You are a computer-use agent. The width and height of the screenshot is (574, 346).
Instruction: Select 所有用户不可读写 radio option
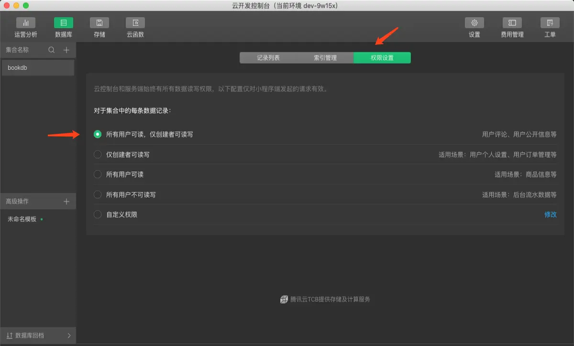(x=98, y=195)
